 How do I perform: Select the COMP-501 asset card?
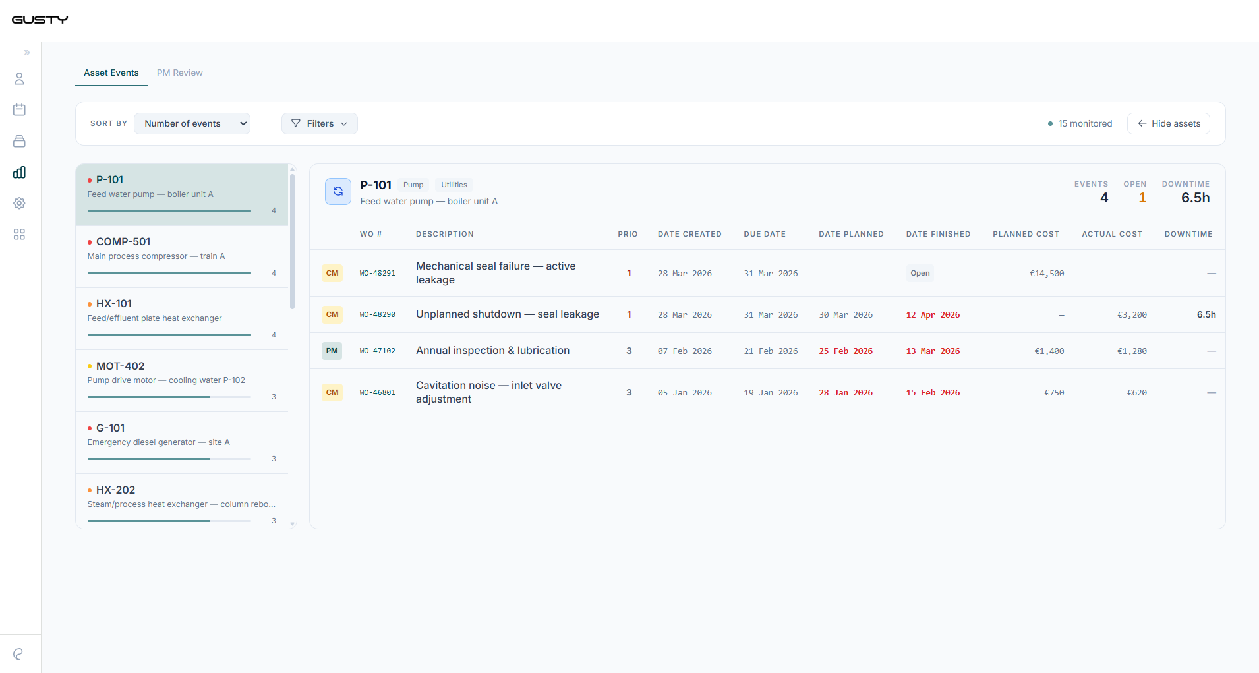182,257
